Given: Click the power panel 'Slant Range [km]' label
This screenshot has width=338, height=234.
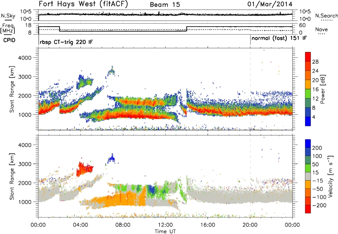Looking at the screenshot, I should tap(12, 89).
